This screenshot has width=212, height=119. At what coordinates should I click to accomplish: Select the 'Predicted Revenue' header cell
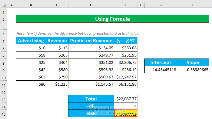91,41
